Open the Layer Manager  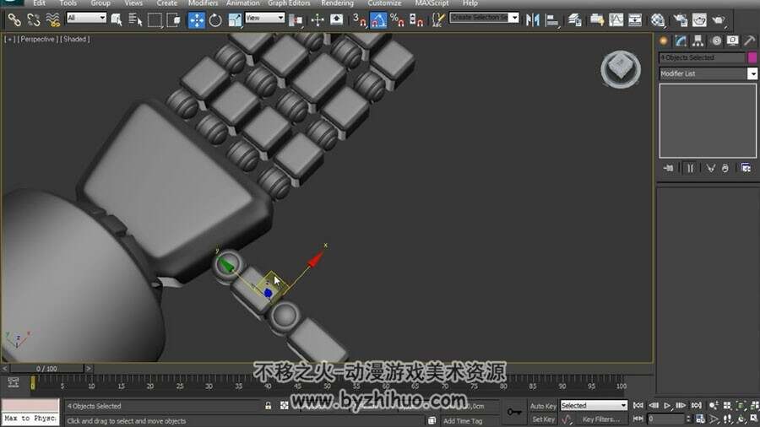(575, 20)
